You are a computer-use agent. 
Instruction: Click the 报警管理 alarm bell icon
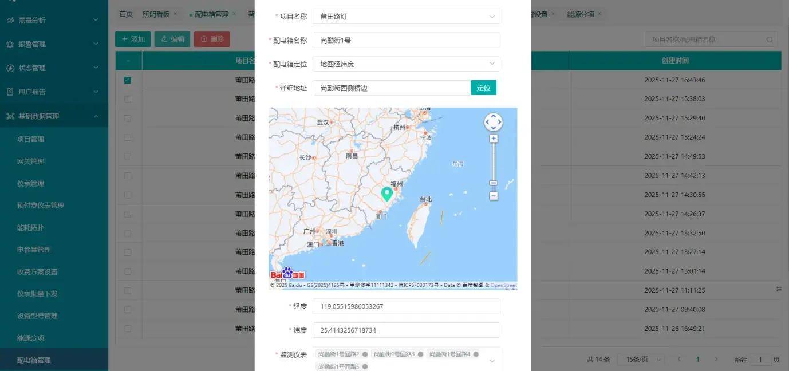coord(11,44)
